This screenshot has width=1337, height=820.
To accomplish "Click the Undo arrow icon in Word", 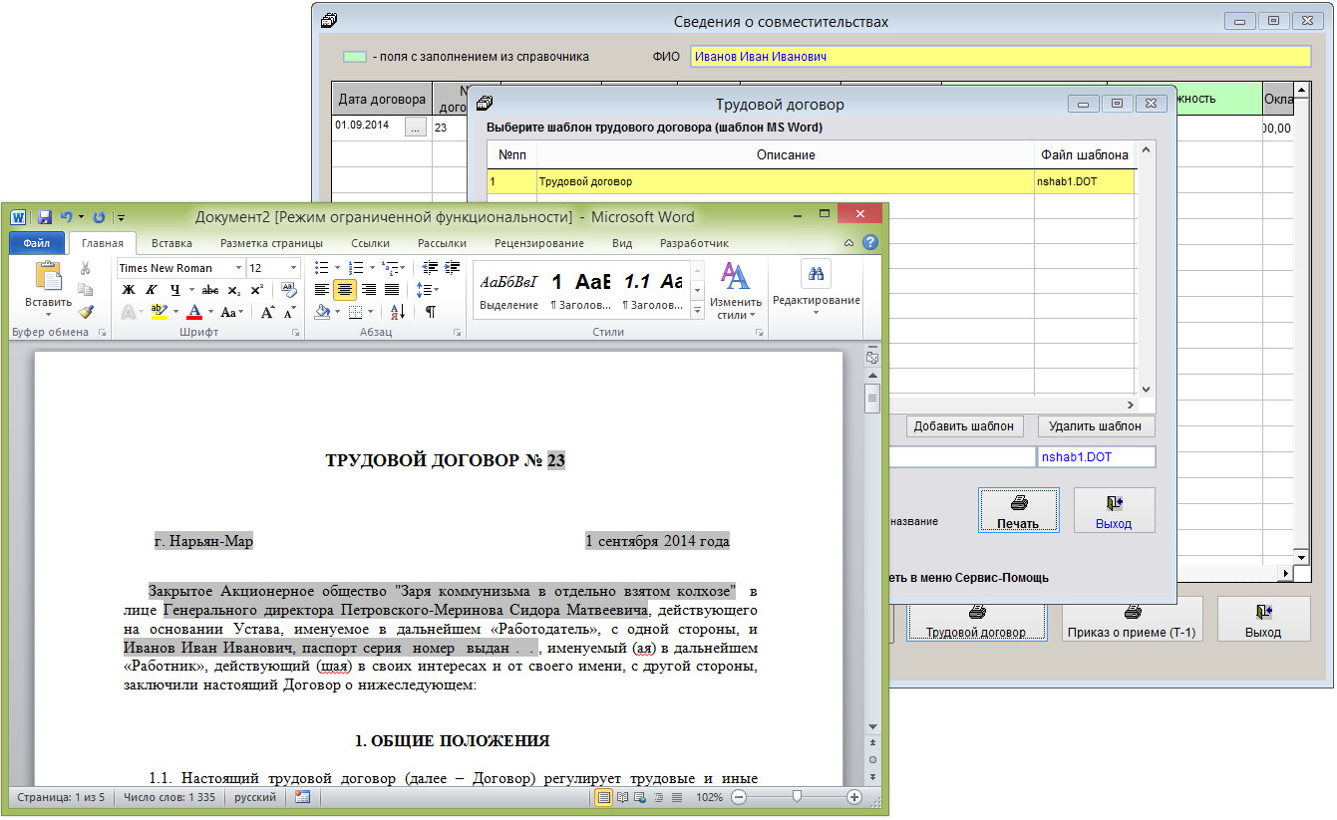I will (66, 217).
